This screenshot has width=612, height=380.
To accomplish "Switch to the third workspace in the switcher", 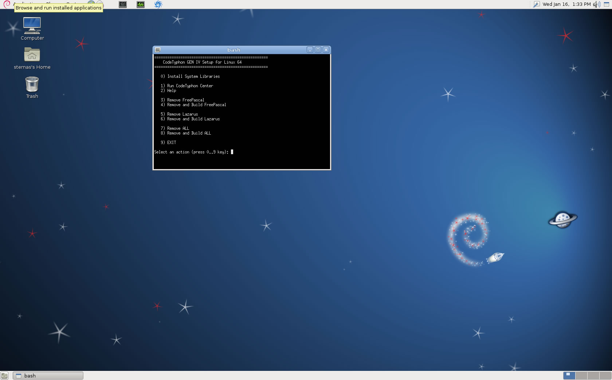I will (x=593, y=376).
